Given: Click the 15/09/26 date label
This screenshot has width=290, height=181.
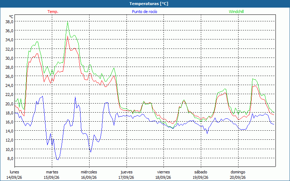Looking at the screenshot, I should [51, 177].
